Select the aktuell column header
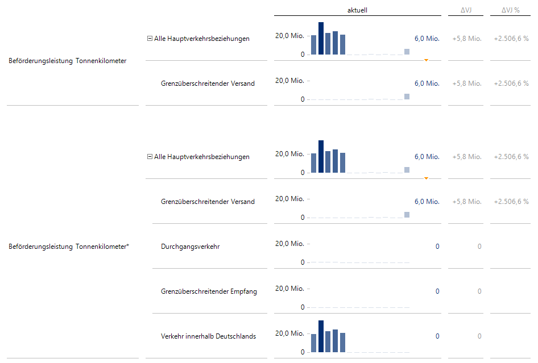Image resolution: width=538 pixels, height=363 pixels. pyautogui.click(x=358, y=10)
